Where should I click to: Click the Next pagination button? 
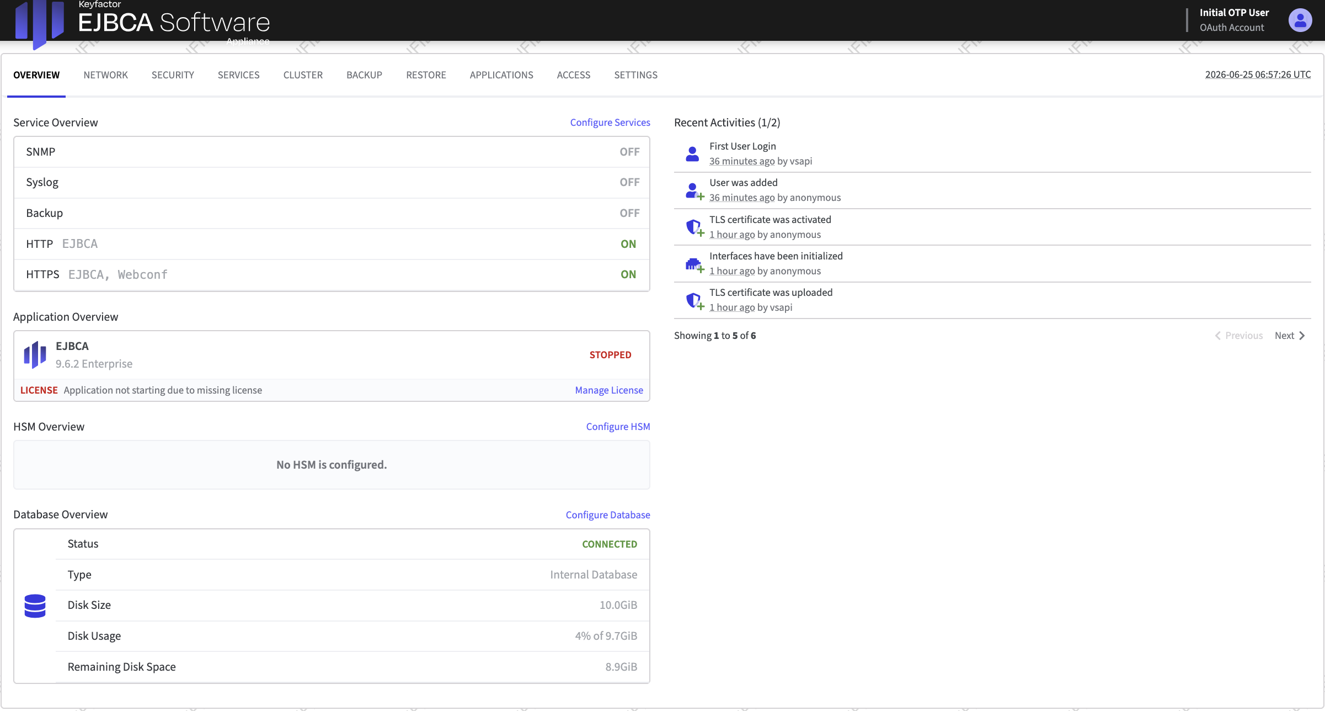pyautogui.click(x=1290, y=336)
